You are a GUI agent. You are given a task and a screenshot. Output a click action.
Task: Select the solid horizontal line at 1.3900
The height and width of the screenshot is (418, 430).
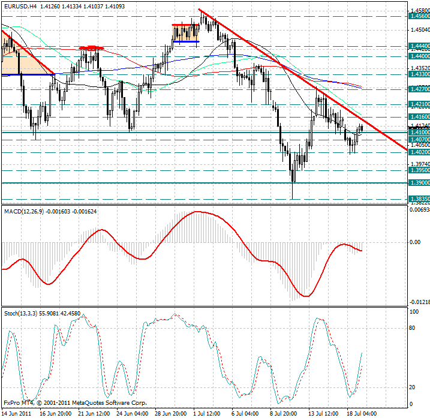click(x=205, y=183)
